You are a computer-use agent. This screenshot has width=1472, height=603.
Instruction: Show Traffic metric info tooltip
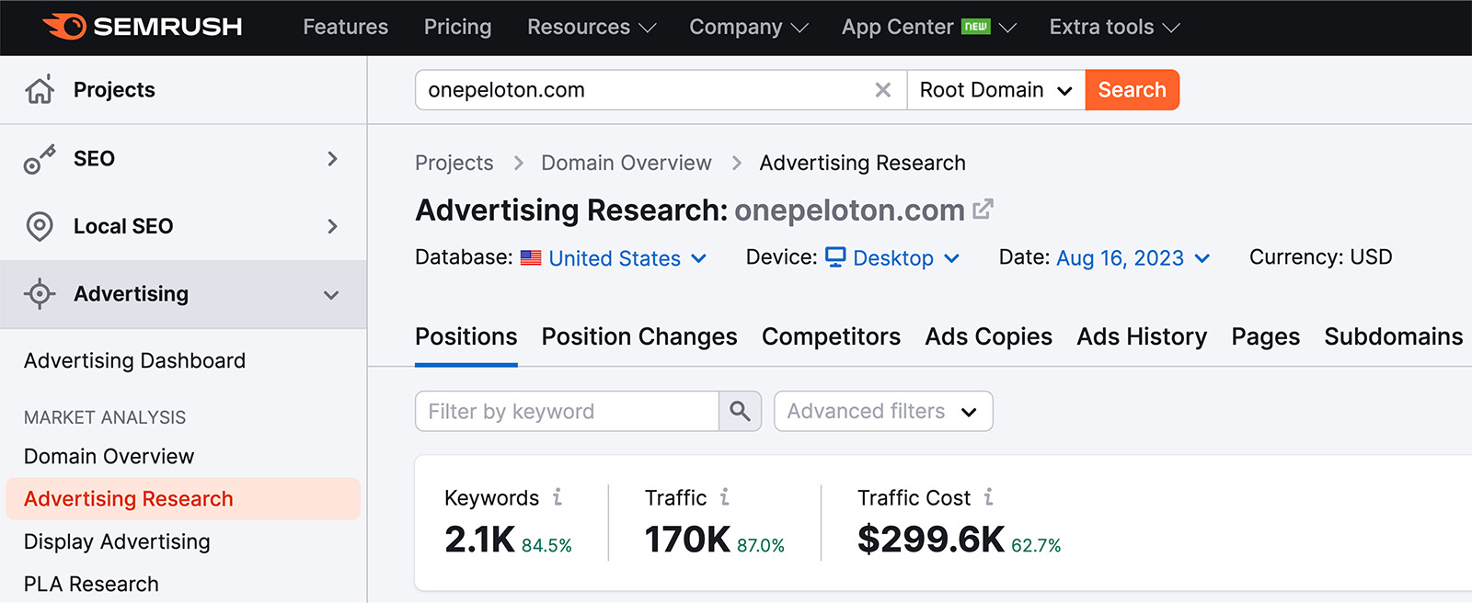(x=725, y=497)
